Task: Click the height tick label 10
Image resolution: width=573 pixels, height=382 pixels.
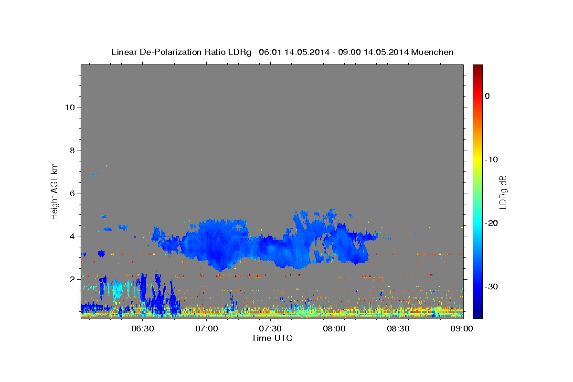Action: click(x=70, y=107)
